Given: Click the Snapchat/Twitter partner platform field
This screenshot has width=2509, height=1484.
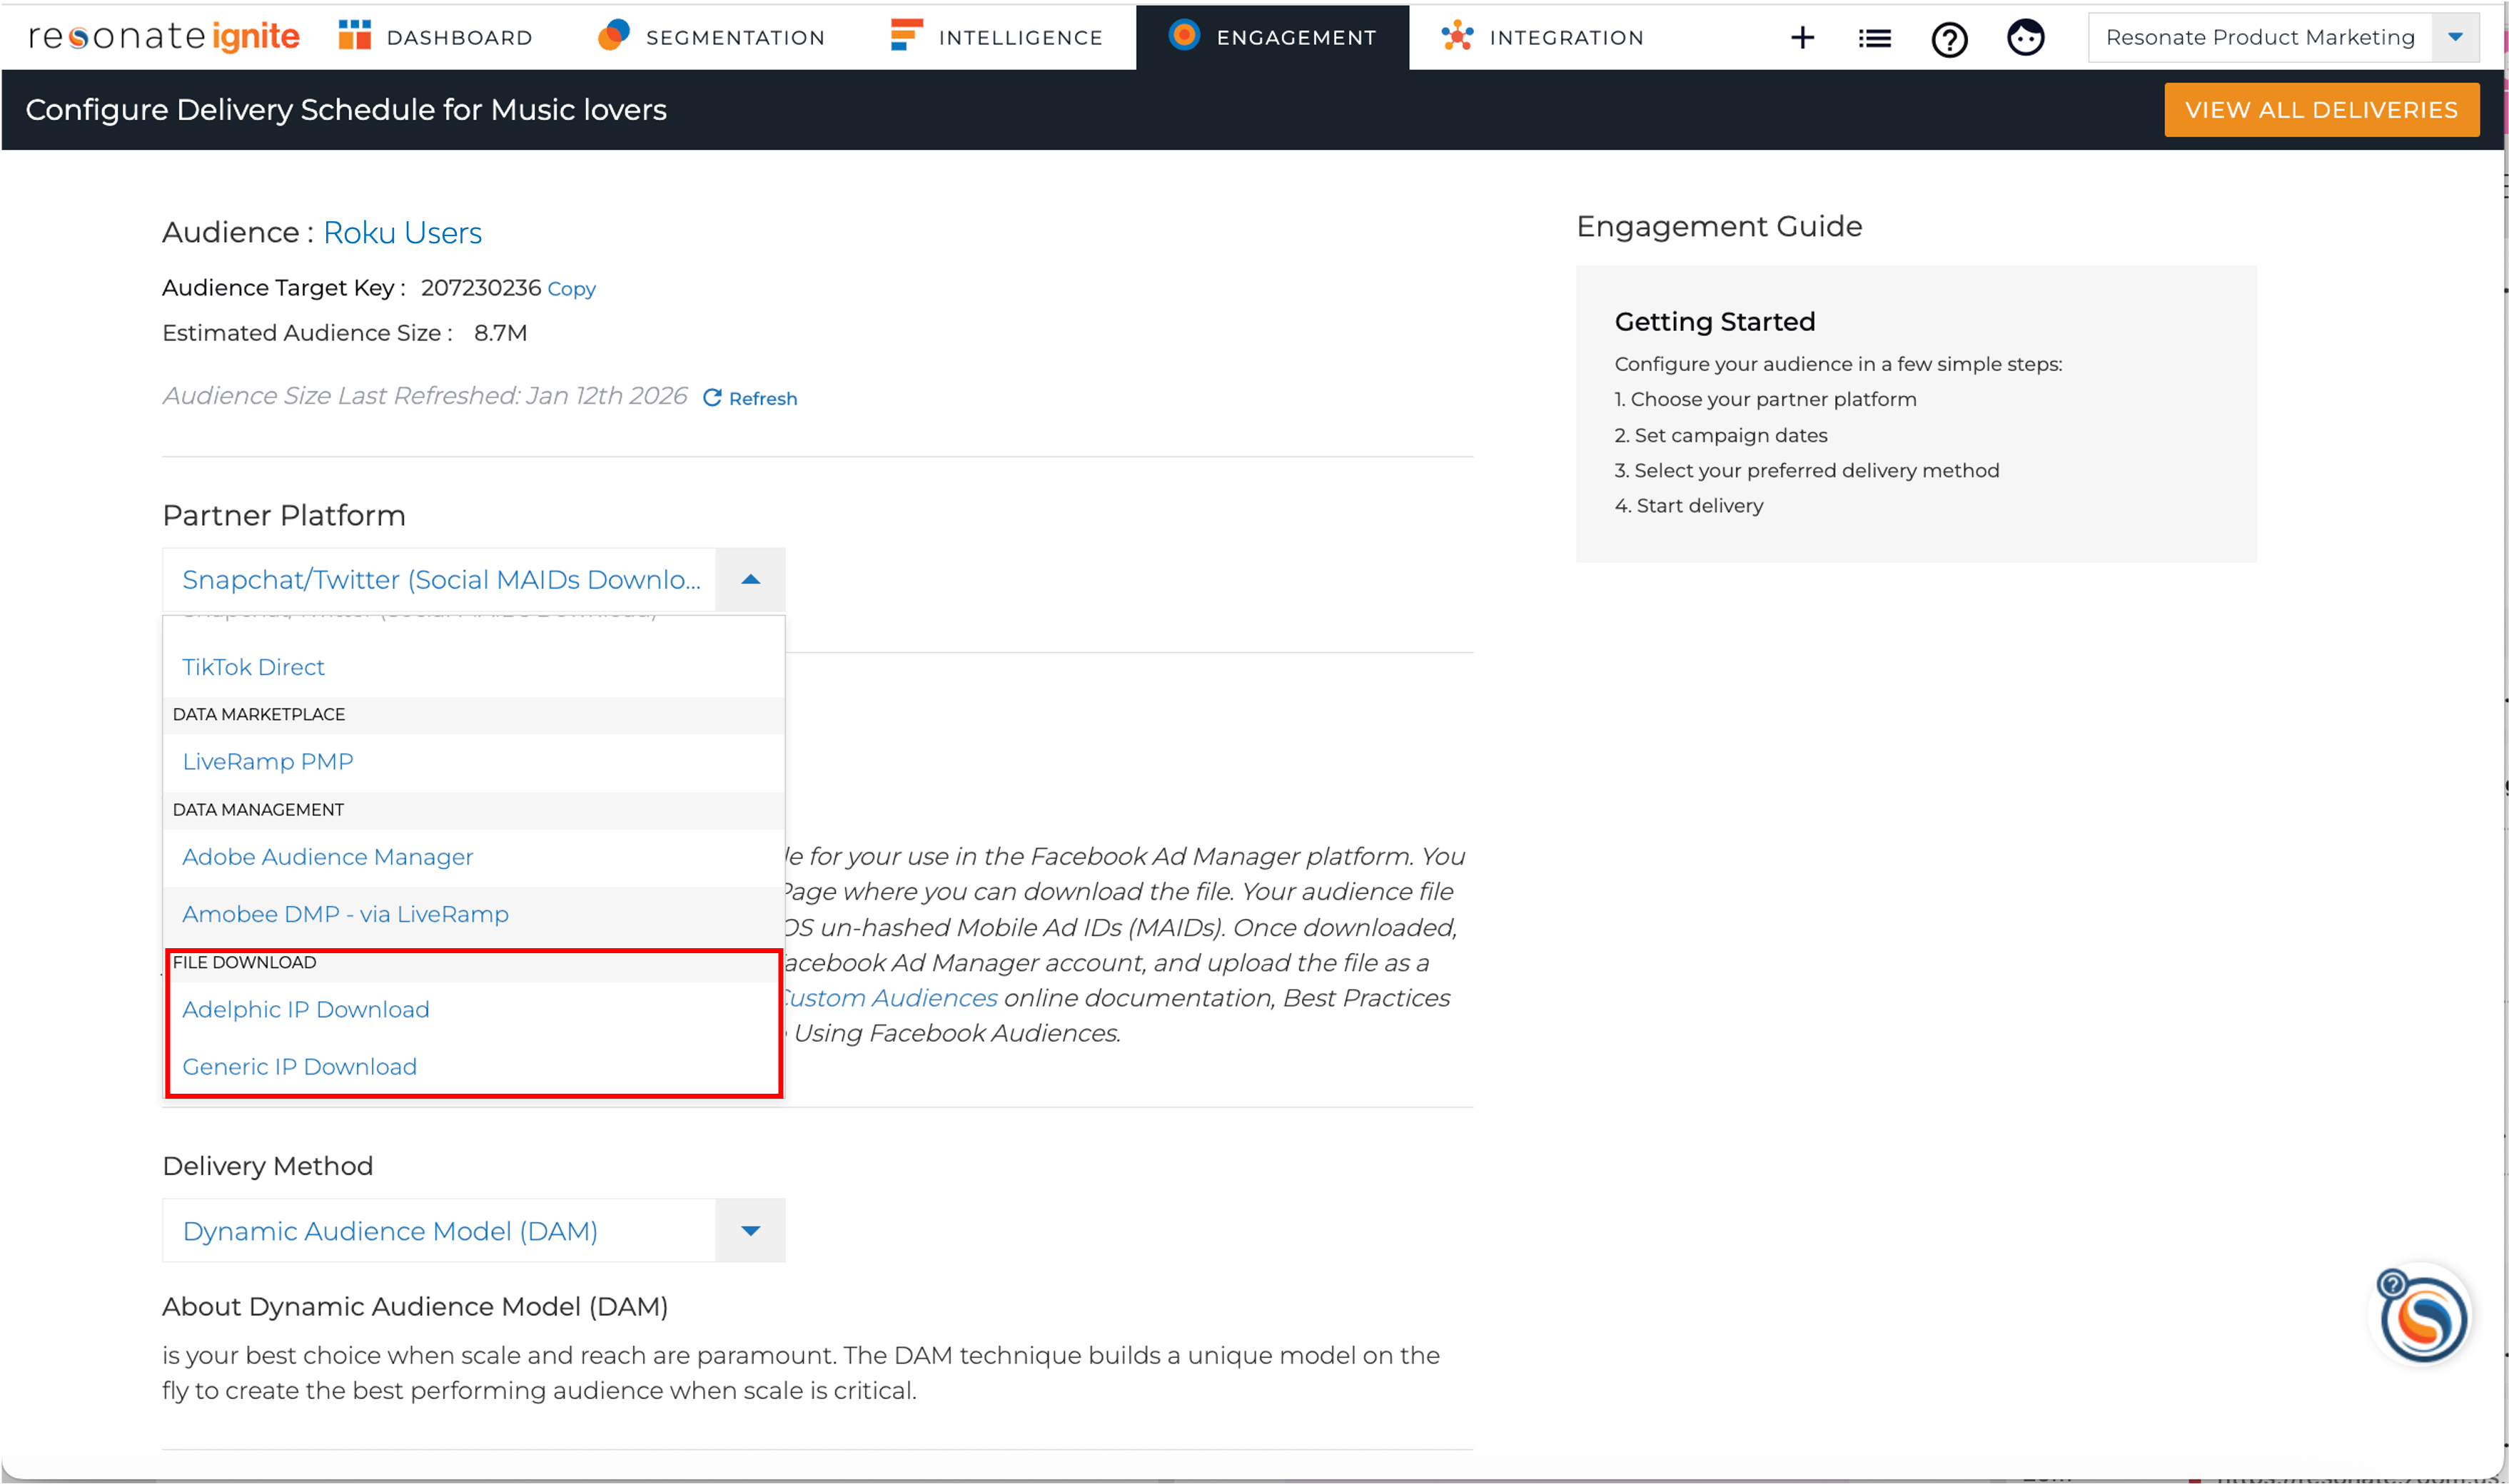Looking at the screenshot, I should (x=439, y=580).
